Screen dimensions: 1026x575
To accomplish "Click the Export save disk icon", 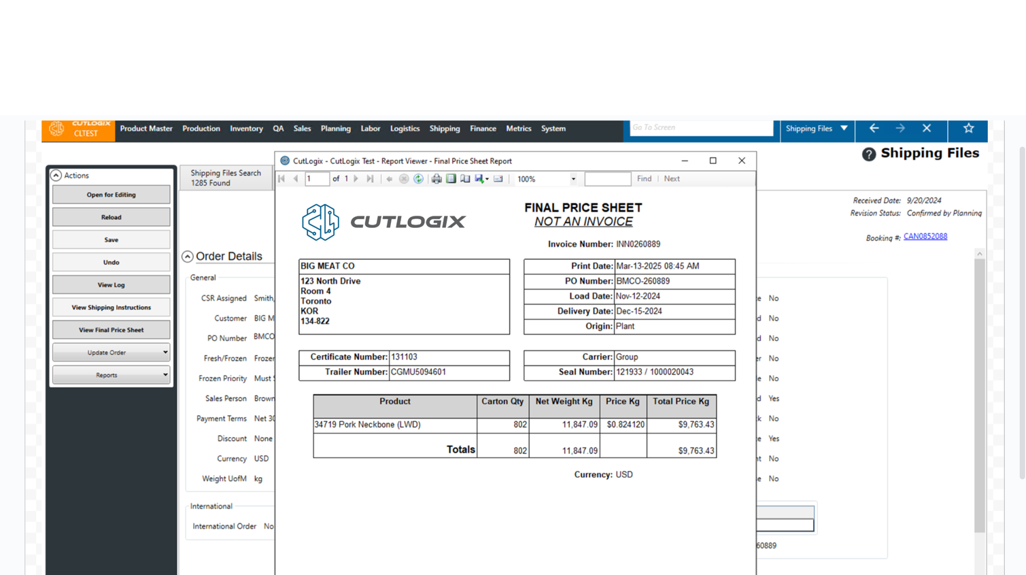I will coord(480,179).
